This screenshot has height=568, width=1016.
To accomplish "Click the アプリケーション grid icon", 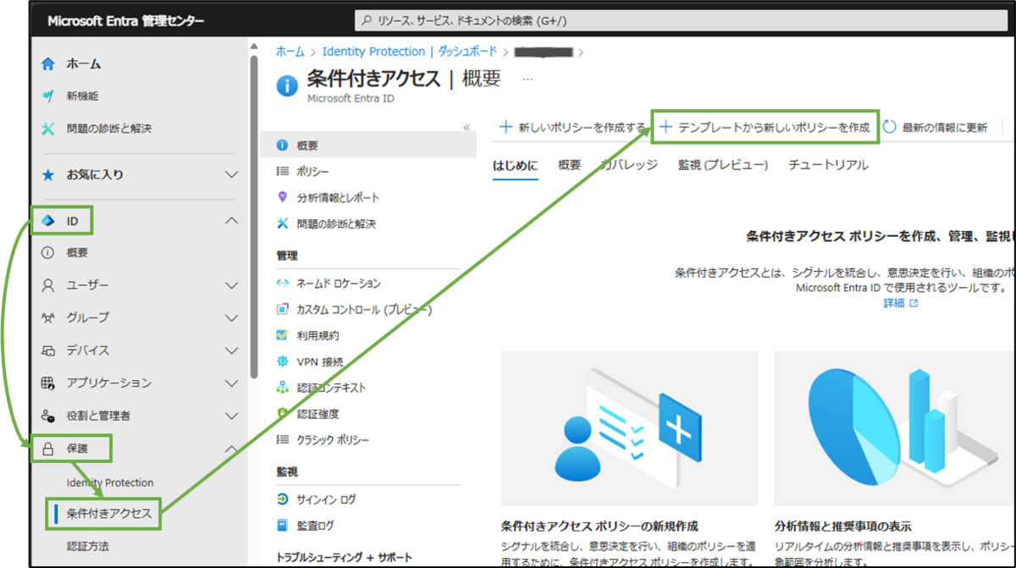I will coord(48,383).
